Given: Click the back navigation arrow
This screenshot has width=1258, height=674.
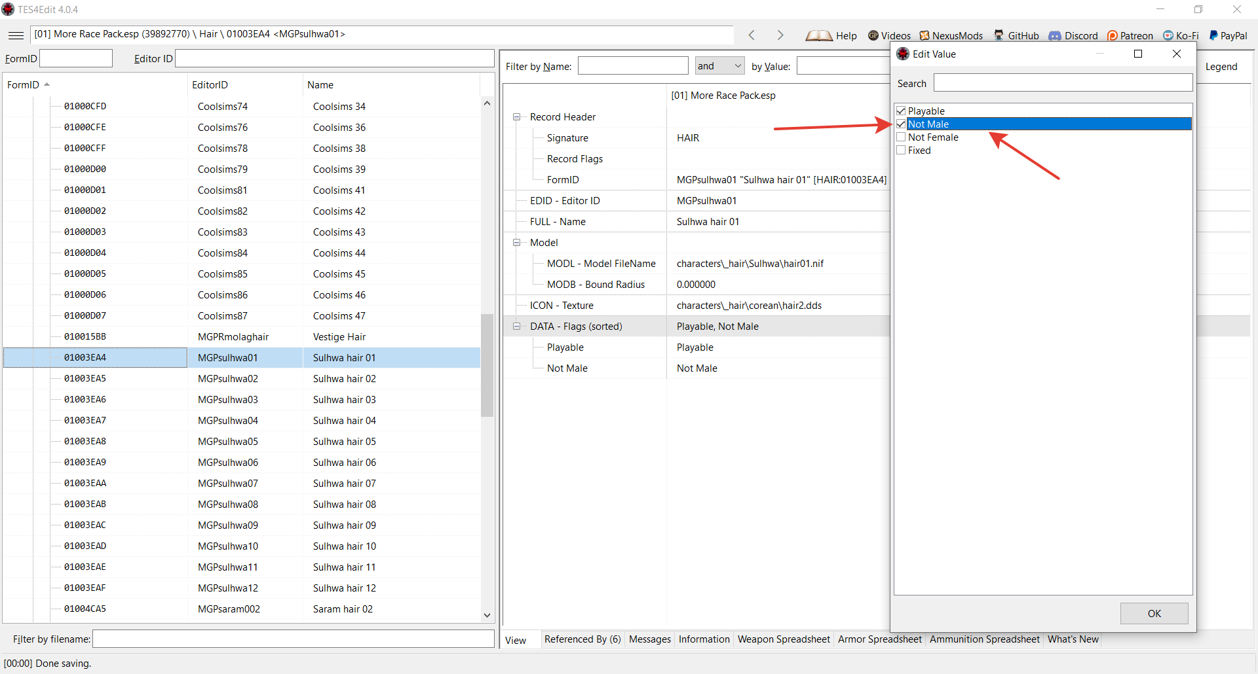Looking at the screenshot, I should [x=752, y=35].
